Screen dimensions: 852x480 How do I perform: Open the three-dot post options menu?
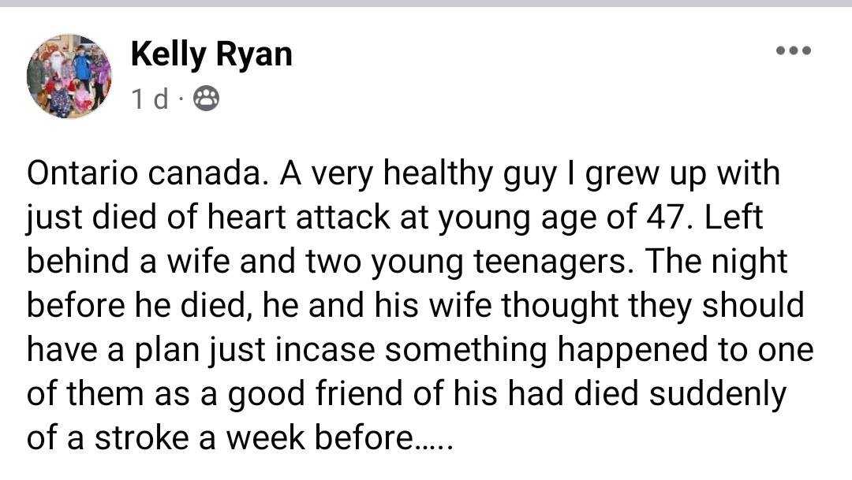coord(793,51)
